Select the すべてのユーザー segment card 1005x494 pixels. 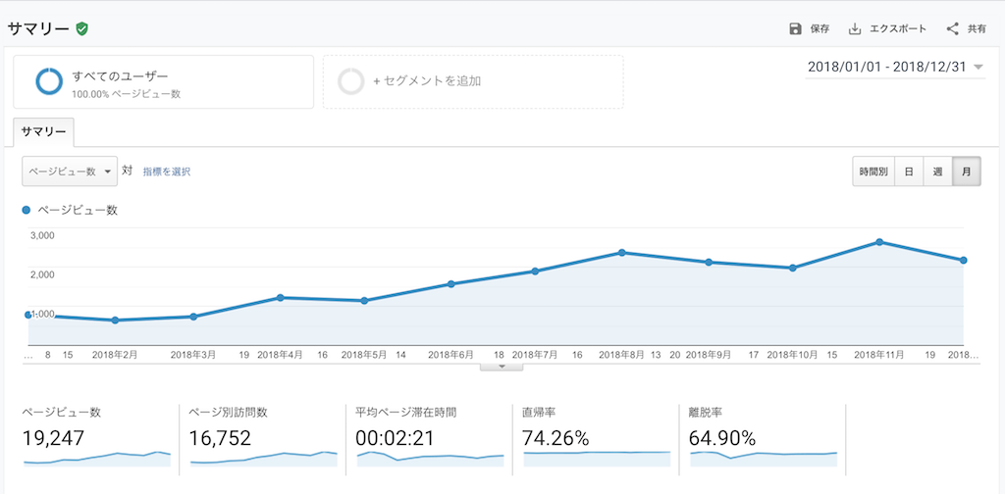pyautogui.click(x=164, y=81)
